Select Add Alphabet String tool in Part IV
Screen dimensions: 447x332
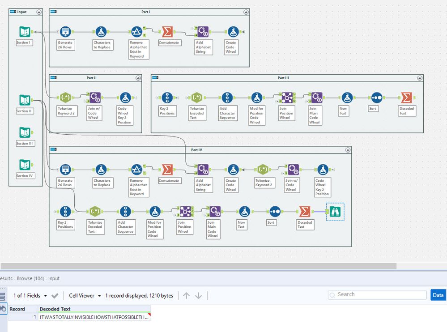pyautogui.click(x=203, y=170)
